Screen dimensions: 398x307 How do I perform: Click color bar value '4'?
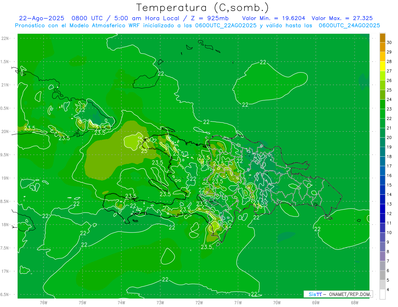(x=388, y=290)
